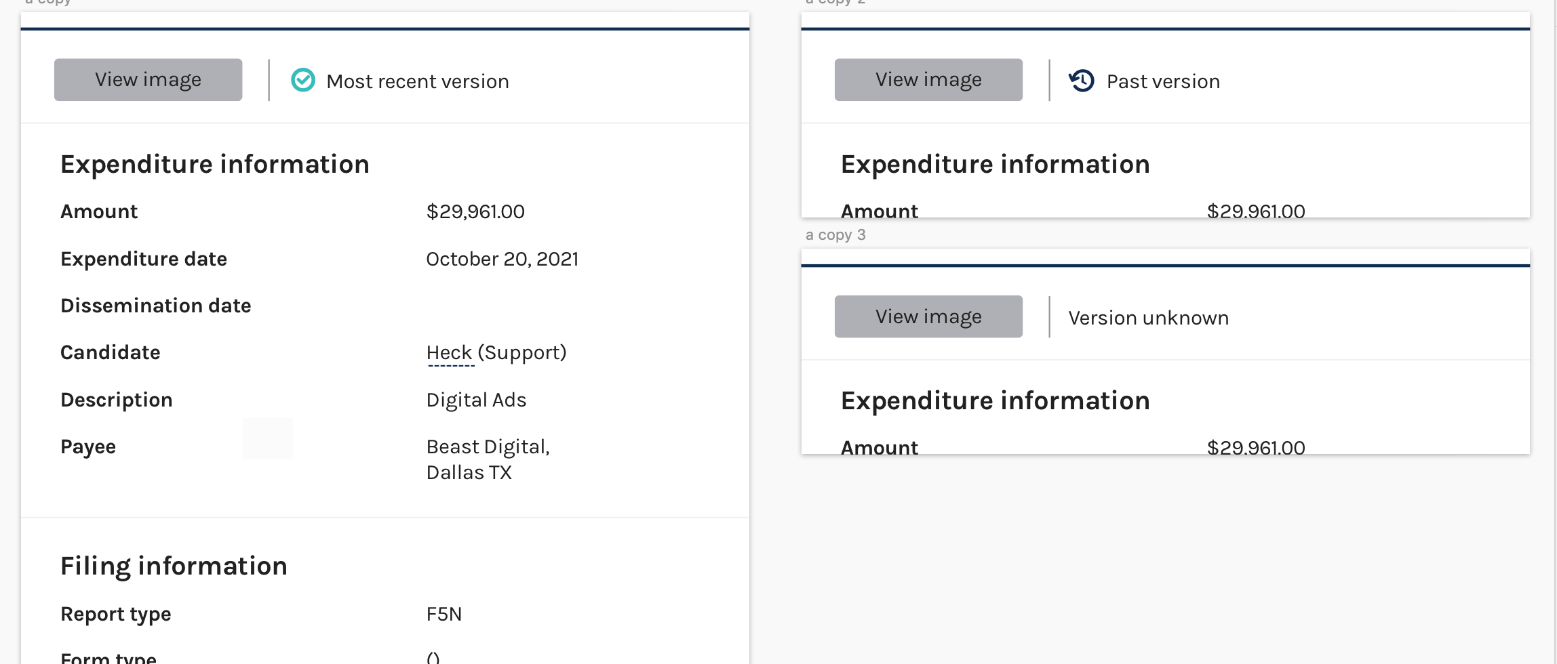The height and width of the screenshot is (664, 1557).
Task: Click the $29,961.00 amount in the first card
Action: [475, 211]
